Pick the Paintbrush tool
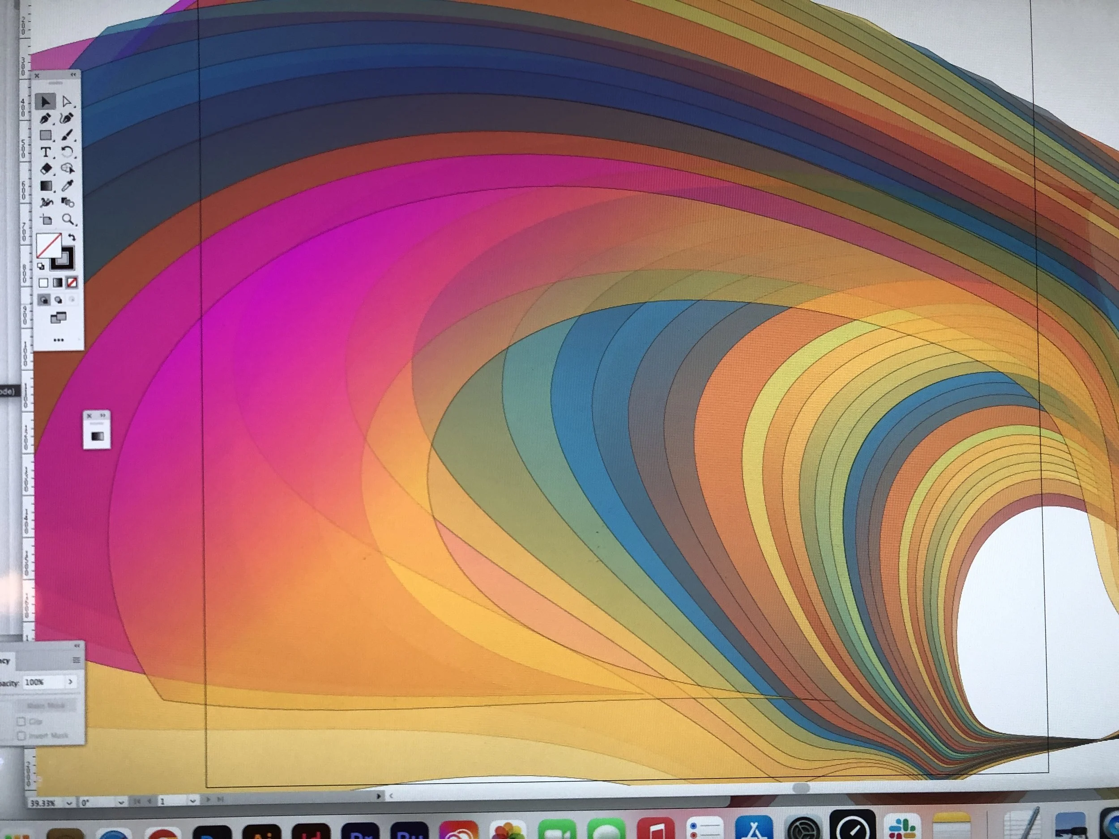 [x=67, y=135]
